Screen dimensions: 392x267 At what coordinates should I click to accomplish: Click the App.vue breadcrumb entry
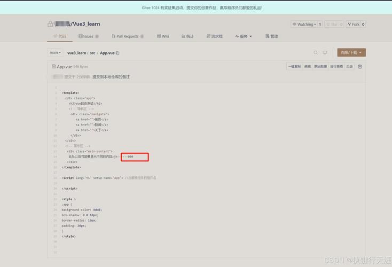pyautogui.click(x=107, y=53)
